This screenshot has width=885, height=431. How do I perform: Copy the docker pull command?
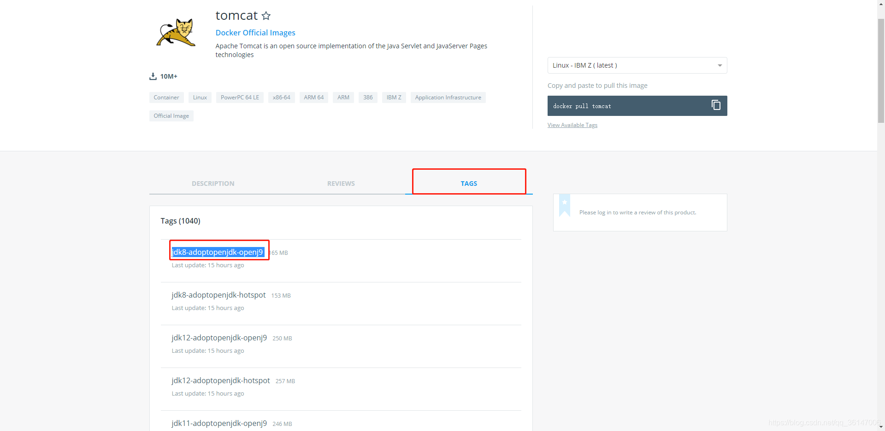click(716, 105)
